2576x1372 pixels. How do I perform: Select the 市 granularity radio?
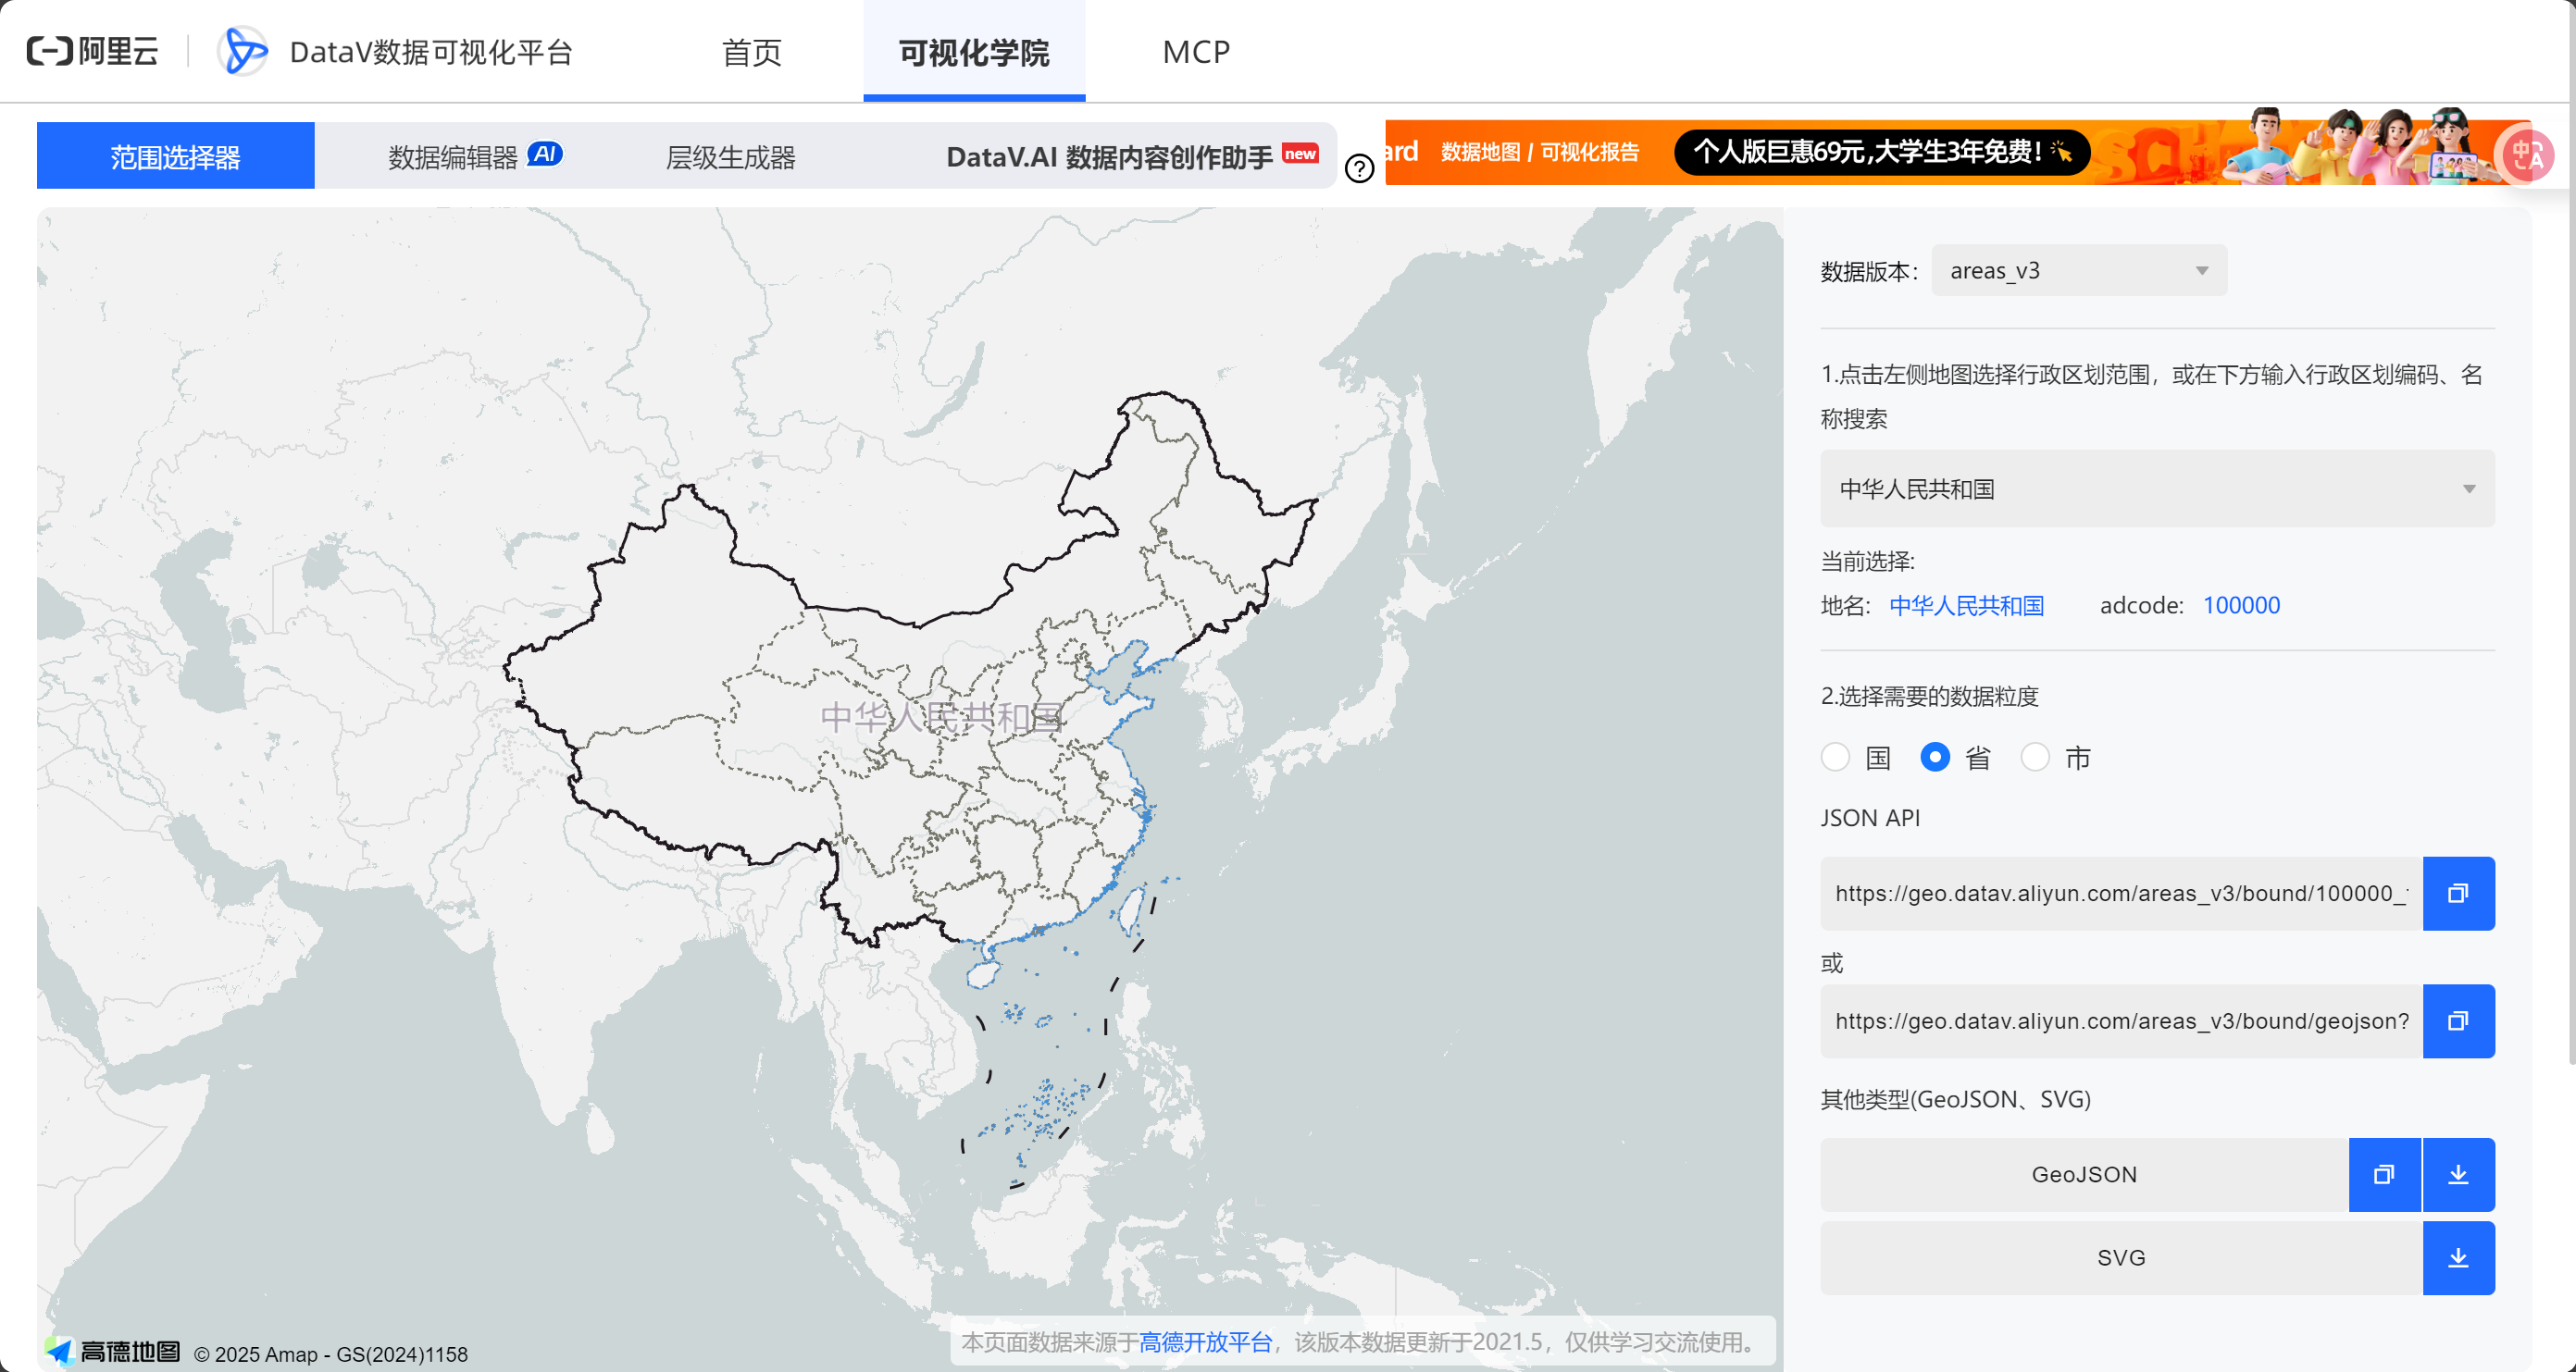[2035, 758]
